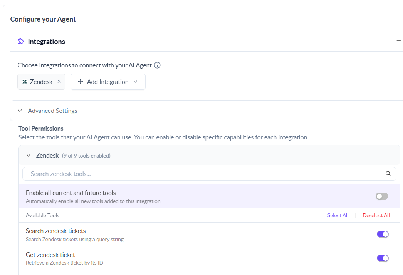The image size is (403, 275).
Task: Disable the Search zendesk tickets tool
Action: (383, 234)
